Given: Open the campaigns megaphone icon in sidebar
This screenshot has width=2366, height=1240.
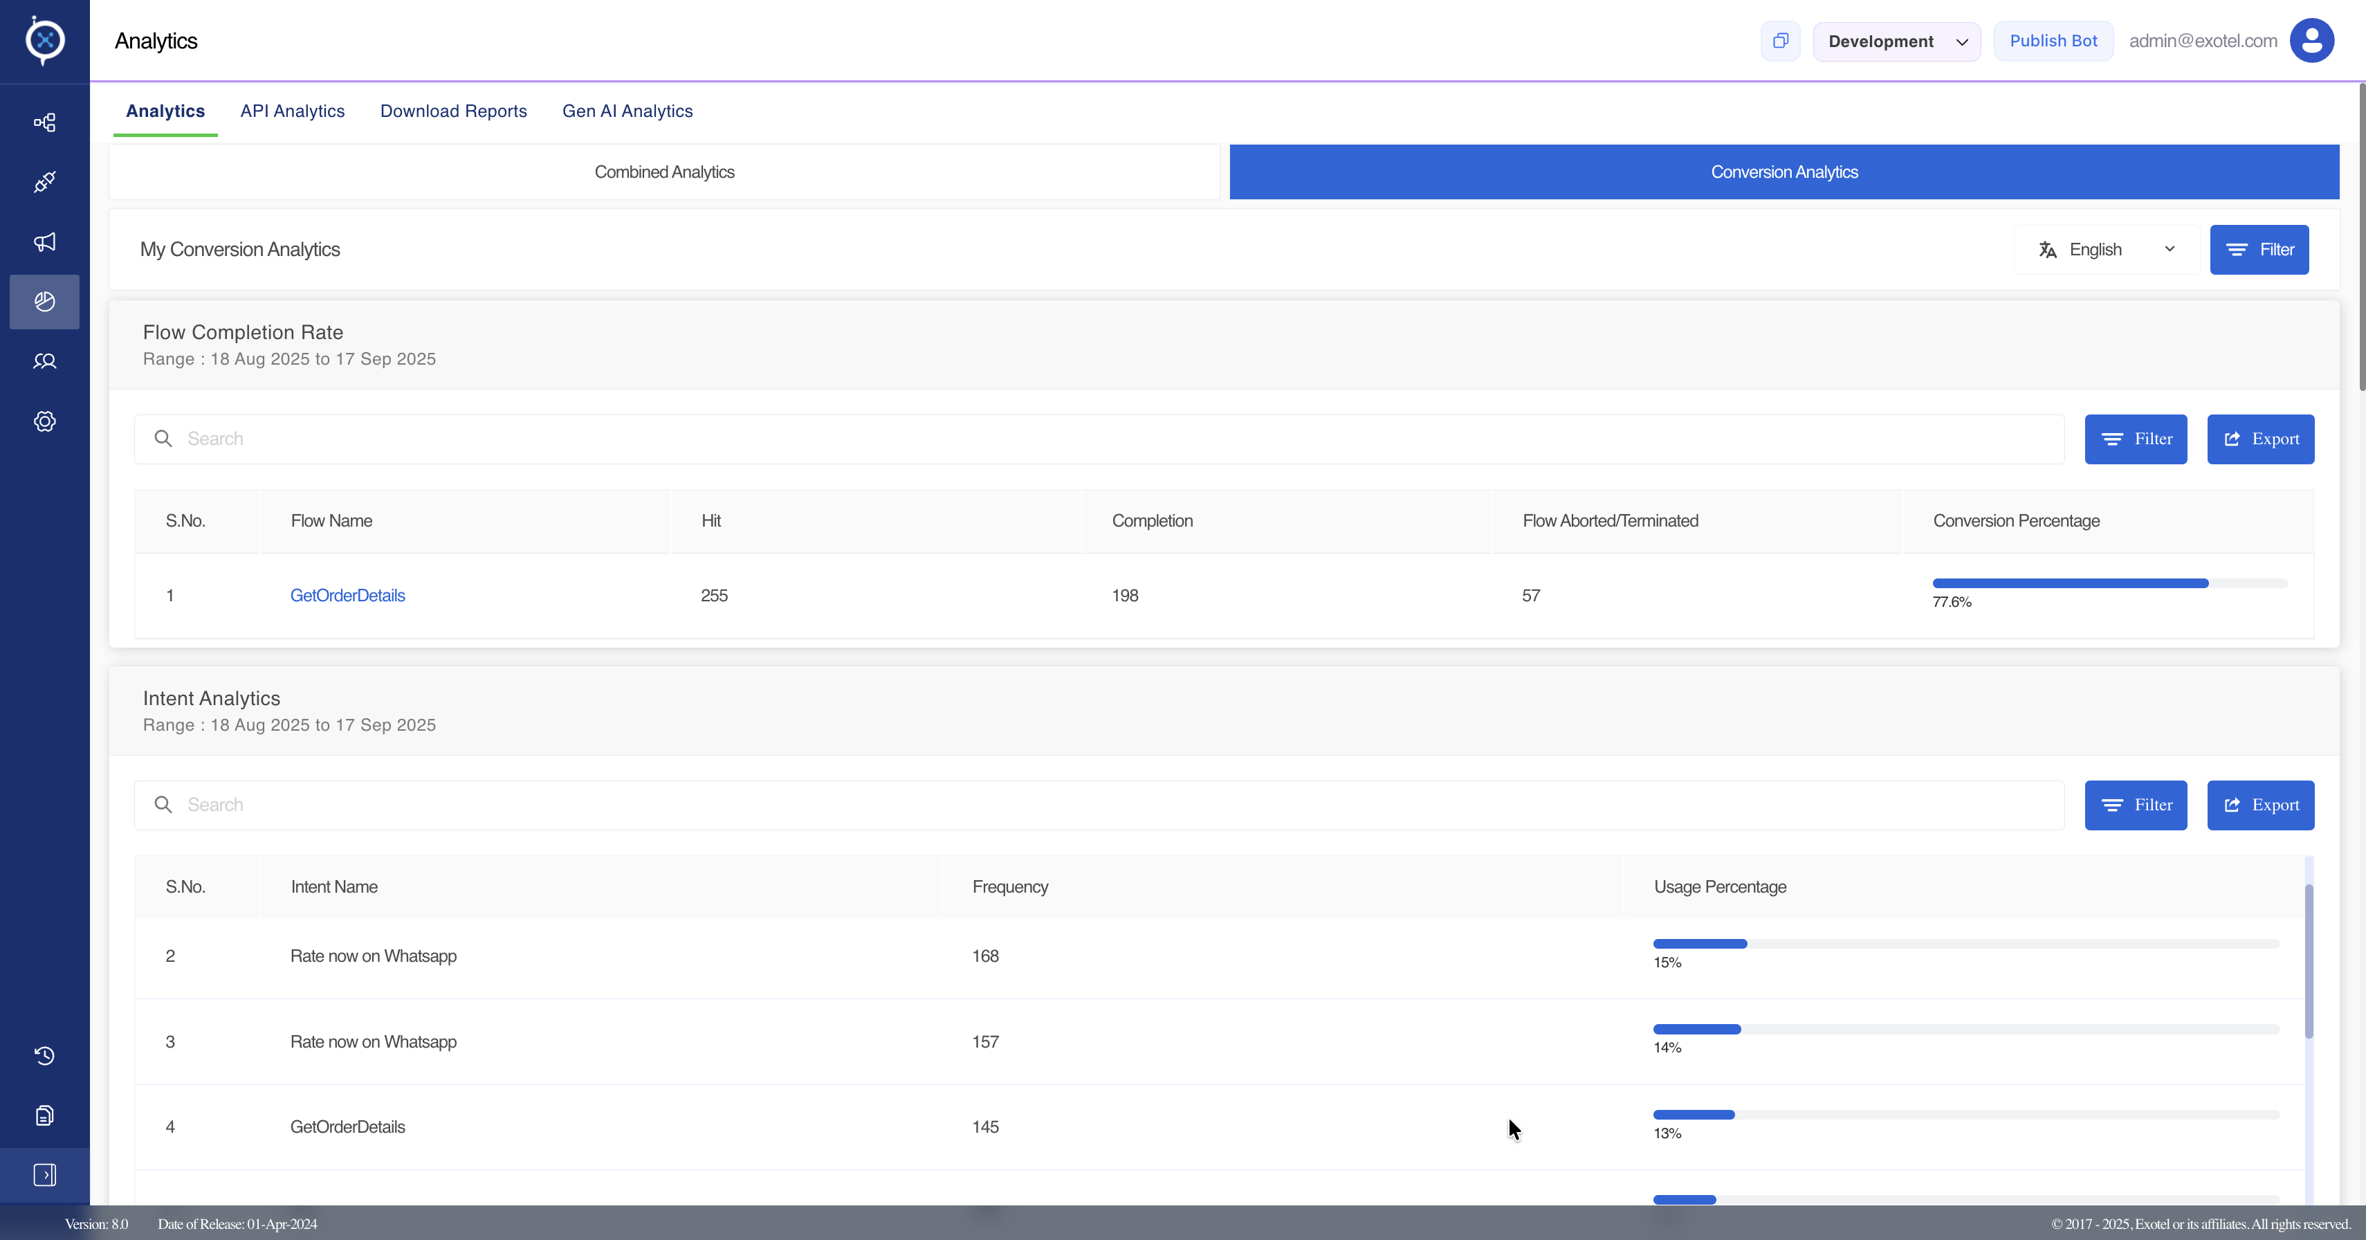Looking at the screenshot, I should [44, 241].
